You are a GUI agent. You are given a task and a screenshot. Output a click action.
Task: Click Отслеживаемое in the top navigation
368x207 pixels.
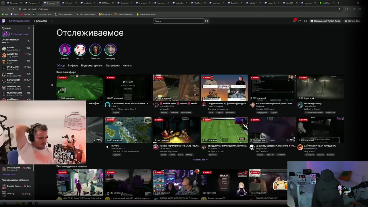pyautogui.click(x=19, y=21)
